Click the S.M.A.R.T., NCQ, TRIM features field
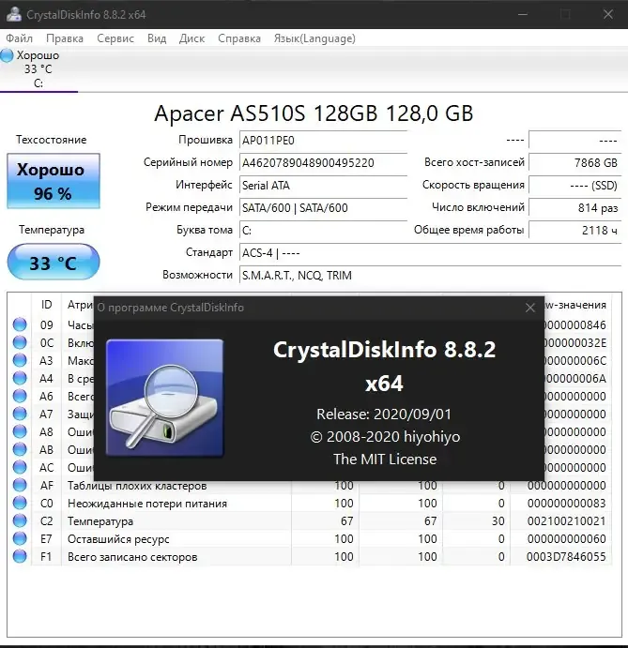The width and height of the screenshot is (628, 648). (430, 275)
